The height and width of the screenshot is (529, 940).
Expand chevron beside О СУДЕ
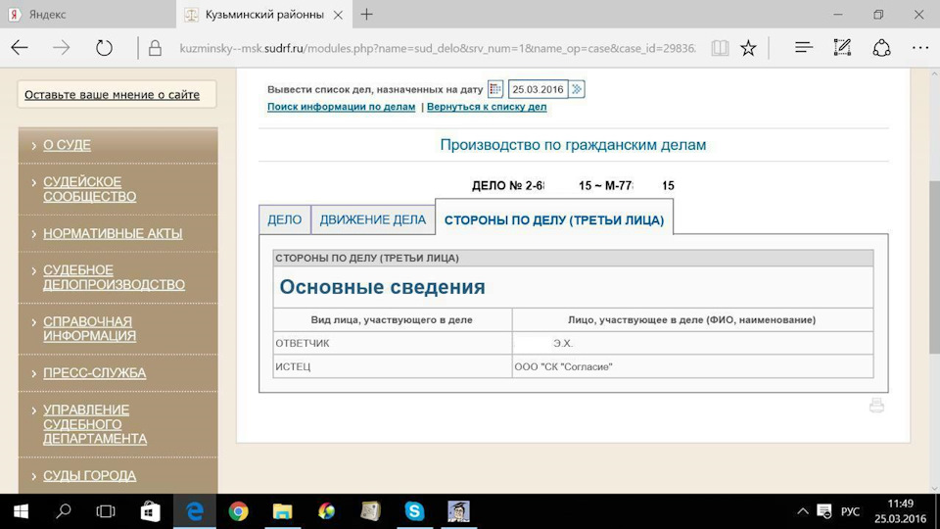[x=33, y=145]
